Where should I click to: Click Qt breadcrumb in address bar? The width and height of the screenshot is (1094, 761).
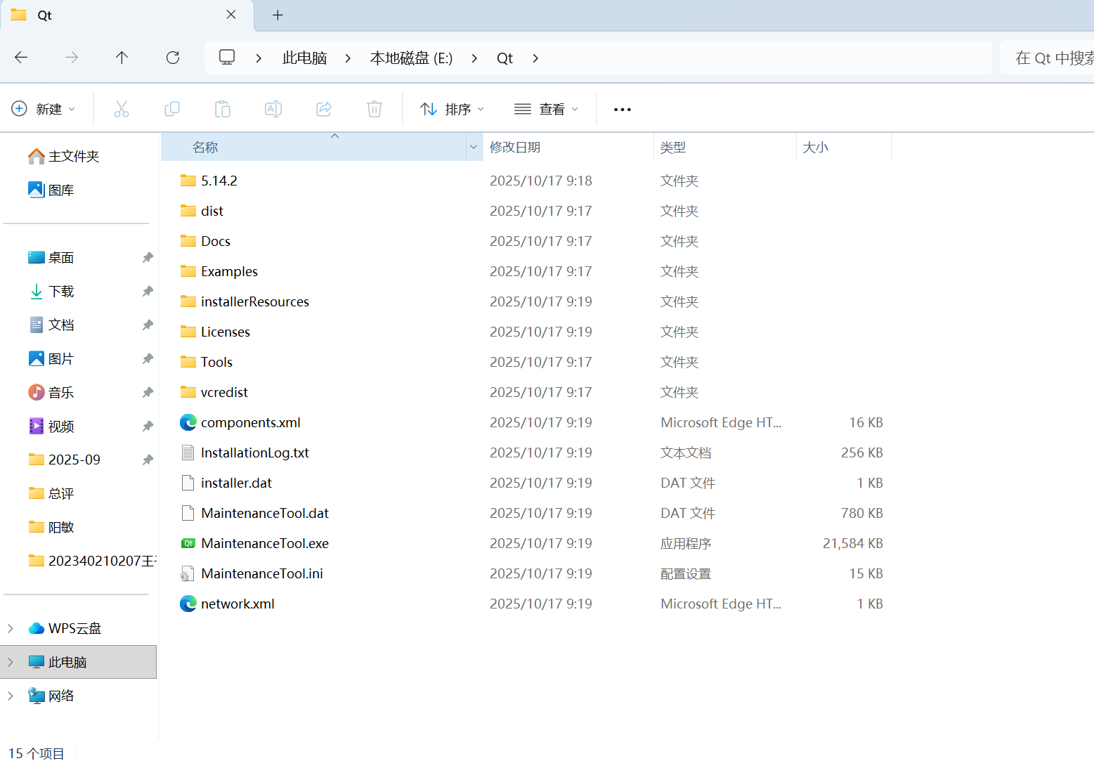504,58
